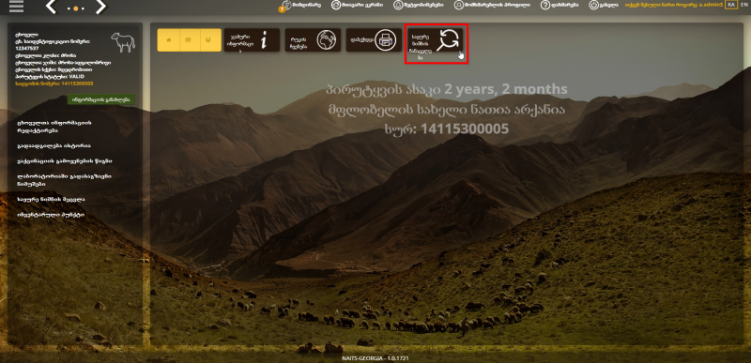Click logged-in user 'a.admin3' text
Viewport: 751px width, 363px height.
[710, 5]
